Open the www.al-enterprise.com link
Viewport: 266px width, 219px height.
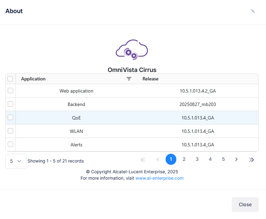tap(160, 178)
